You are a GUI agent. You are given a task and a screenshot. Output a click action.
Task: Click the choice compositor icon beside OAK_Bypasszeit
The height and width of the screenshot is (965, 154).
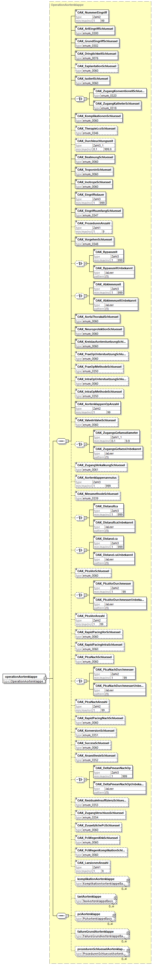click(x=80, y=263)
